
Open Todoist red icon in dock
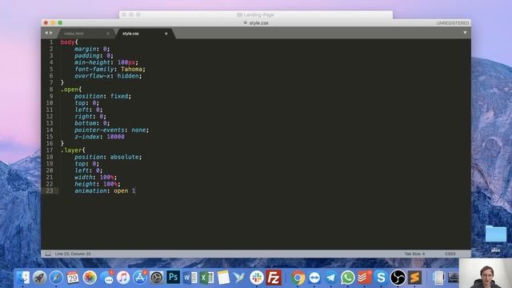(365, 278)
